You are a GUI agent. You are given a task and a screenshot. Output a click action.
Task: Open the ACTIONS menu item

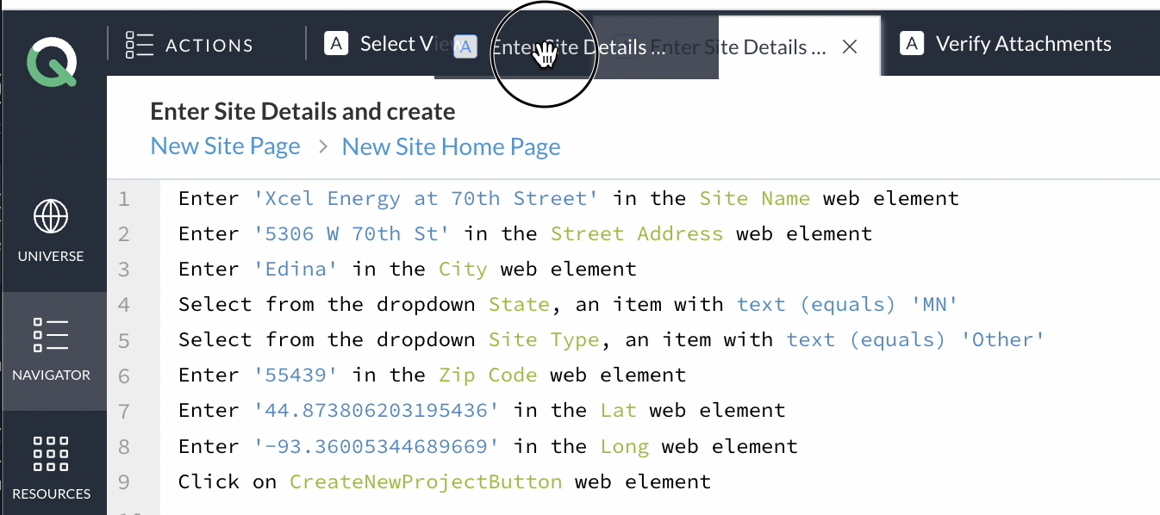tap(209, 45)
